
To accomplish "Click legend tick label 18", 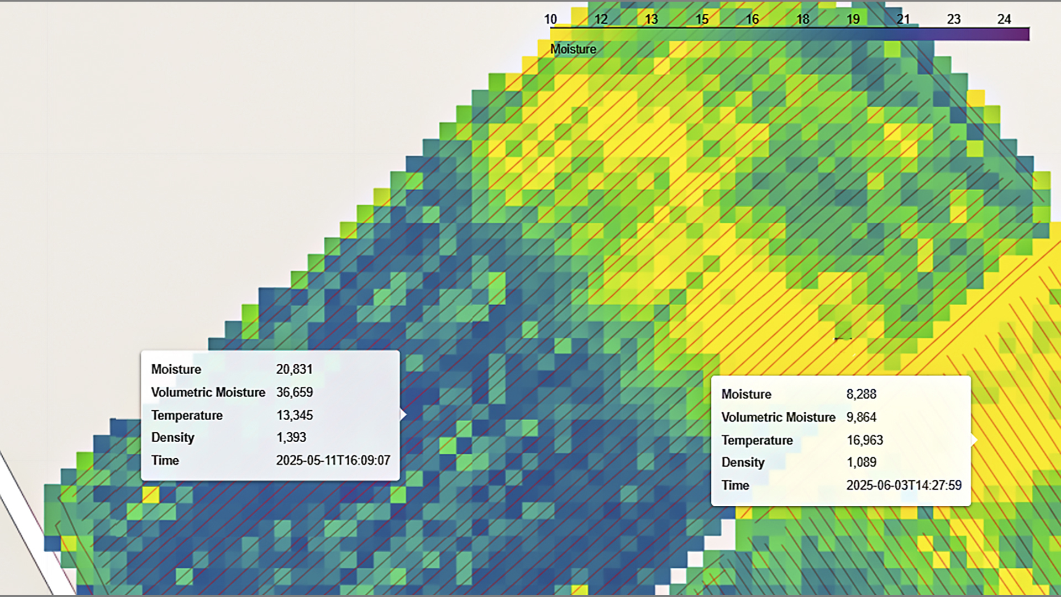I will pos(802,19).
